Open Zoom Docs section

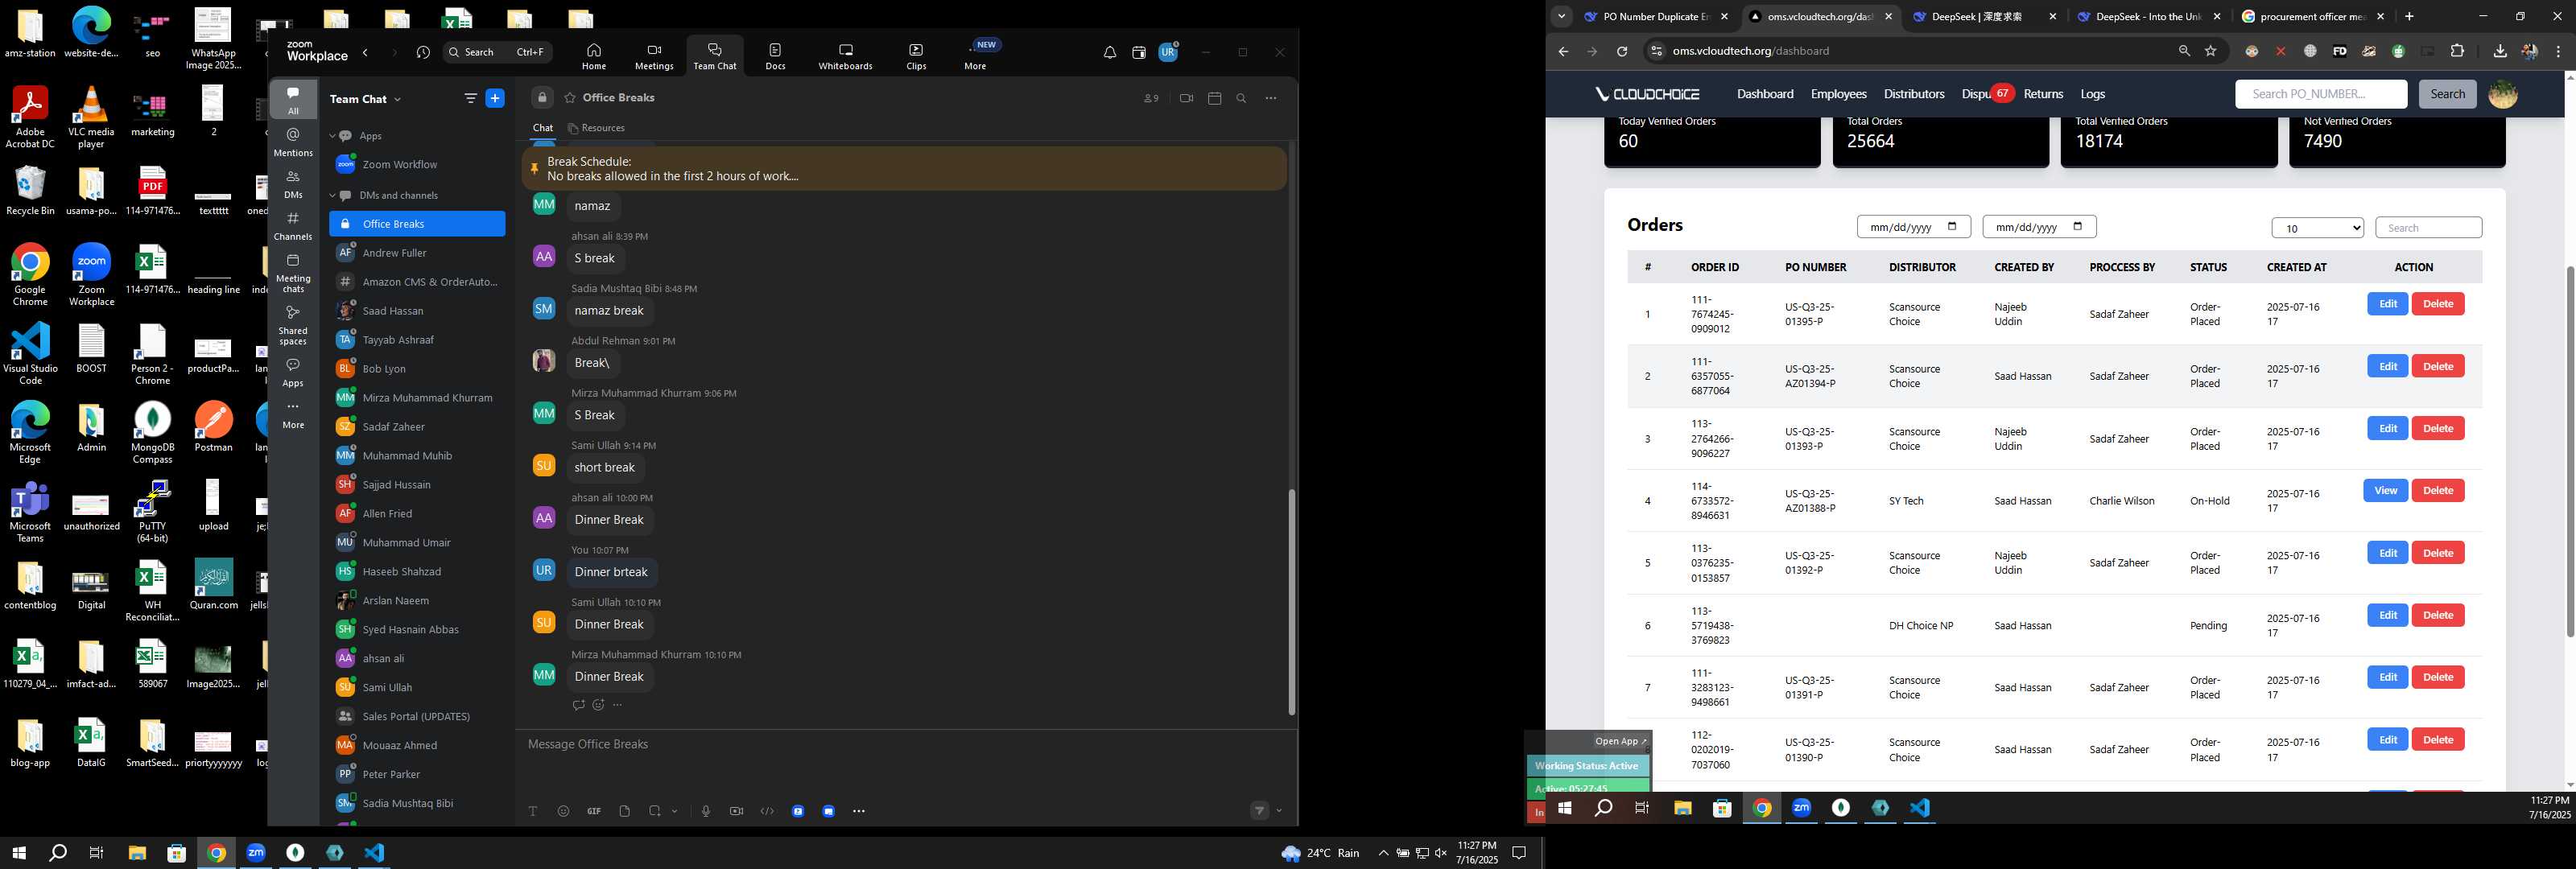pos(775,56)
